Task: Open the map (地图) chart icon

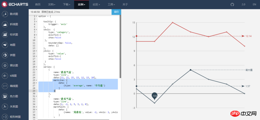Action: tap(5, 45)
